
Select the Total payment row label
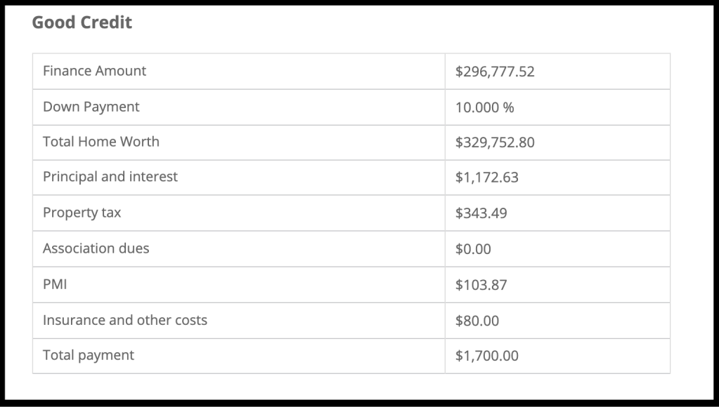click(x=89, y=355)
